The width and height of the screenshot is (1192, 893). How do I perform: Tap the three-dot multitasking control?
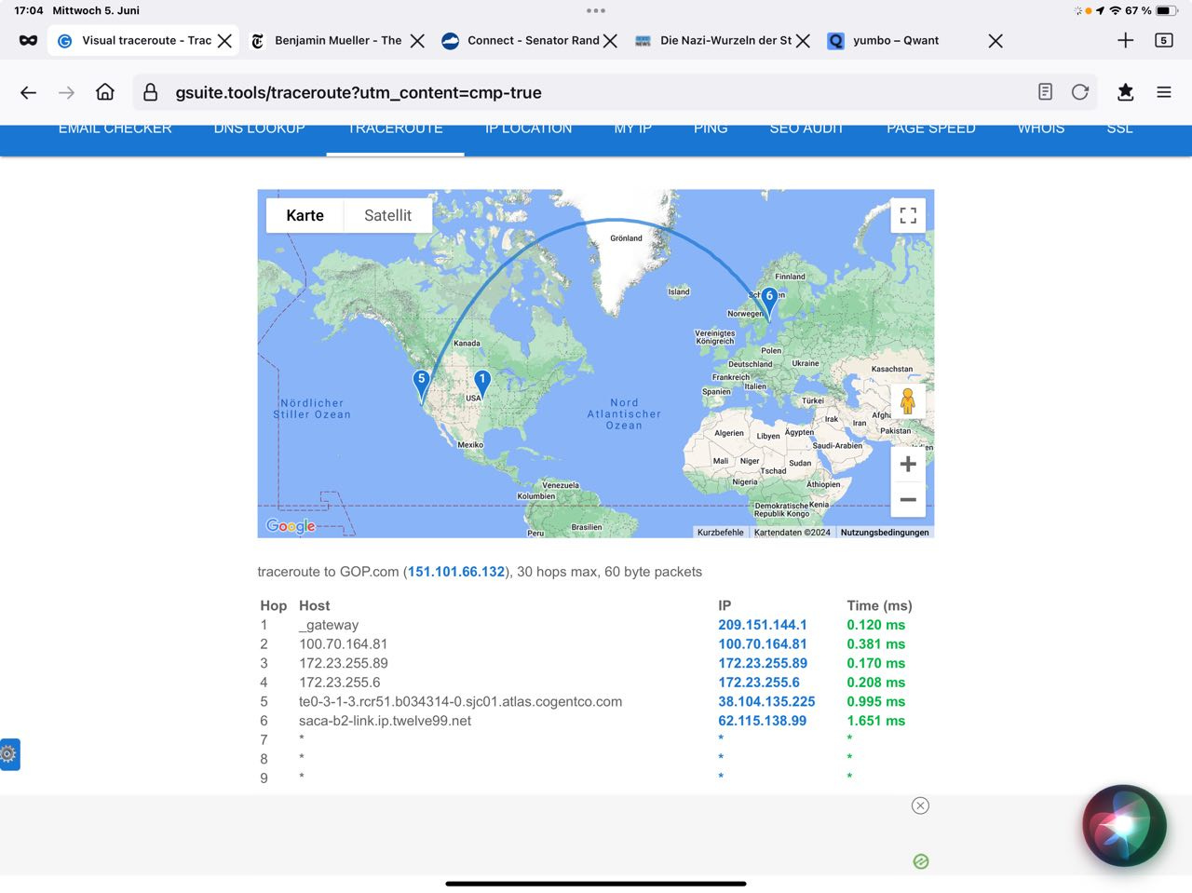click(596, 10)
